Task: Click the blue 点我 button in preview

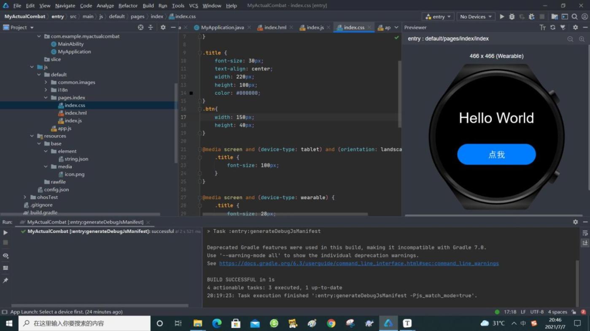Action: (x=496, y=155)
